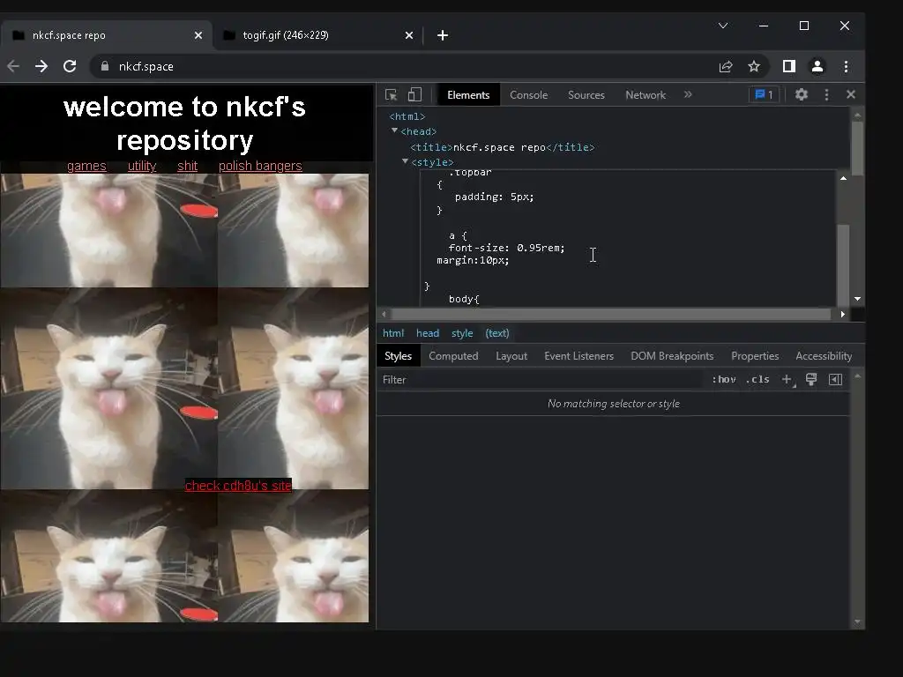Image resolution: width=903 pixels, height=677 pixels.
Task: Open the issues counter badge
Action: pyautogui.click(x=764, y=94)
